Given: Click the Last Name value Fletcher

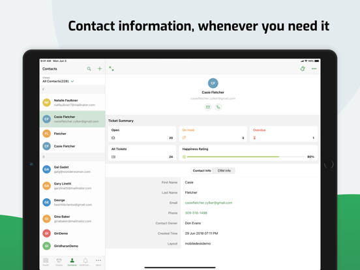Looking at the screenshot, I should pyautogui.click(x=191, y=192).
